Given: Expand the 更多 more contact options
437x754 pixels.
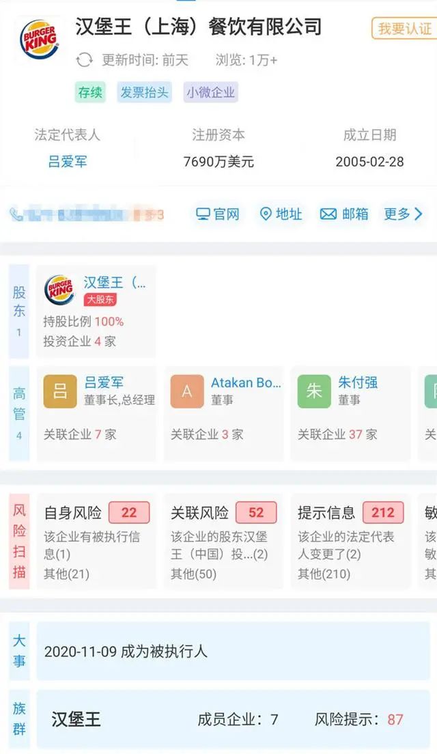Looking at the screenshot, I should coord(403,214).
